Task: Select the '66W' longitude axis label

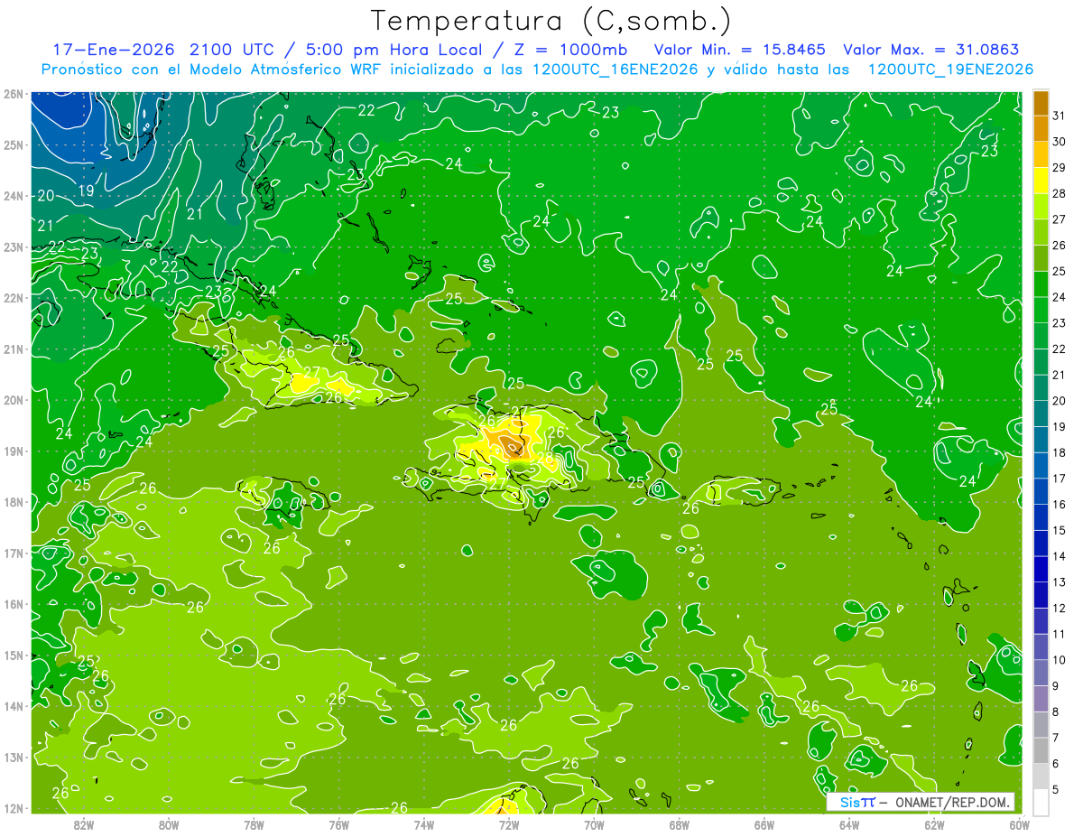Action: (764, 825)
